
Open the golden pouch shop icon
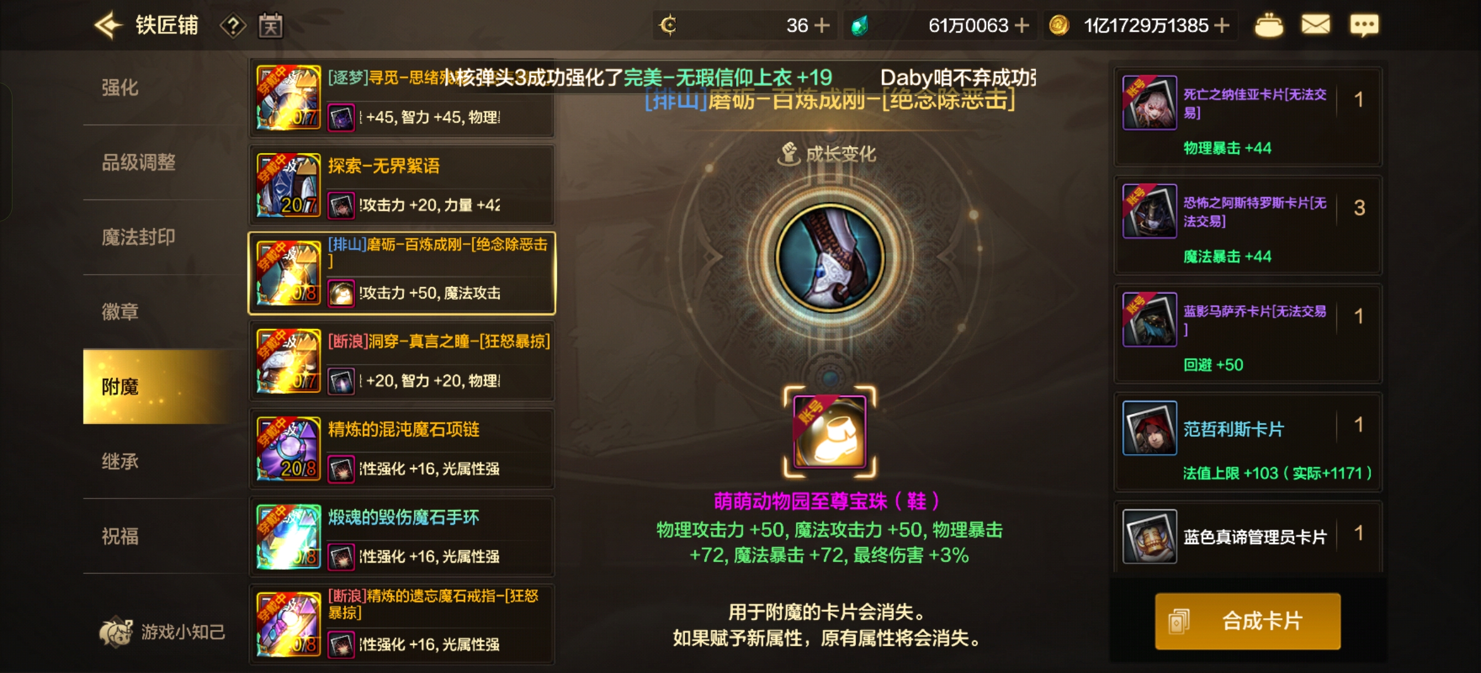coord(1268,26)
